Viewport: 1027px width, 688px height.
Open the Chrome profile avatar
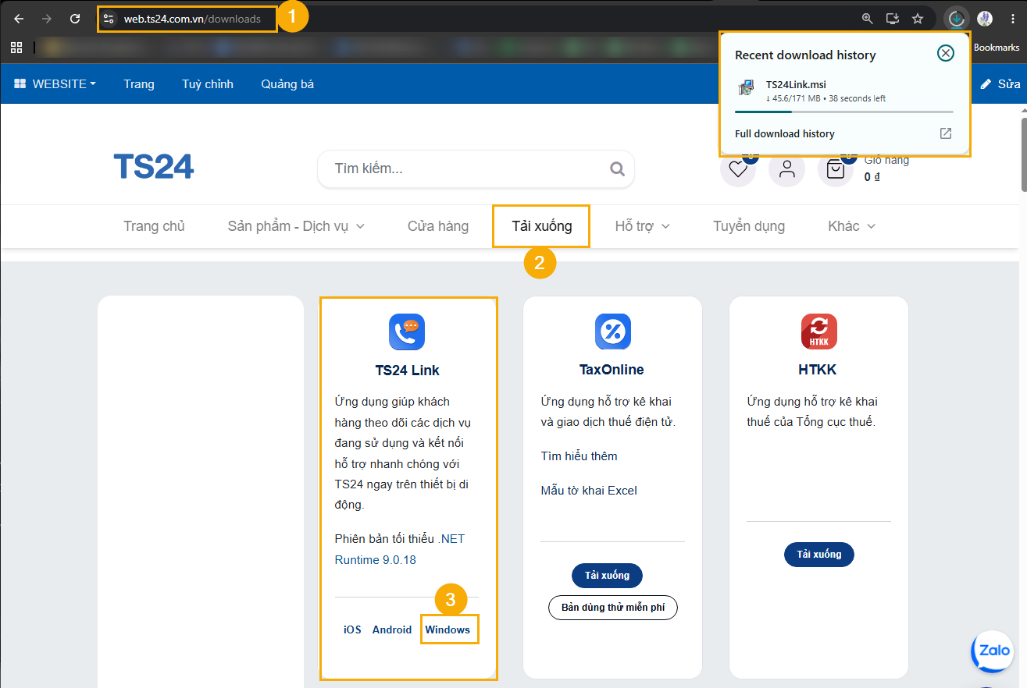pyautogui.click(x=984, y=19)
